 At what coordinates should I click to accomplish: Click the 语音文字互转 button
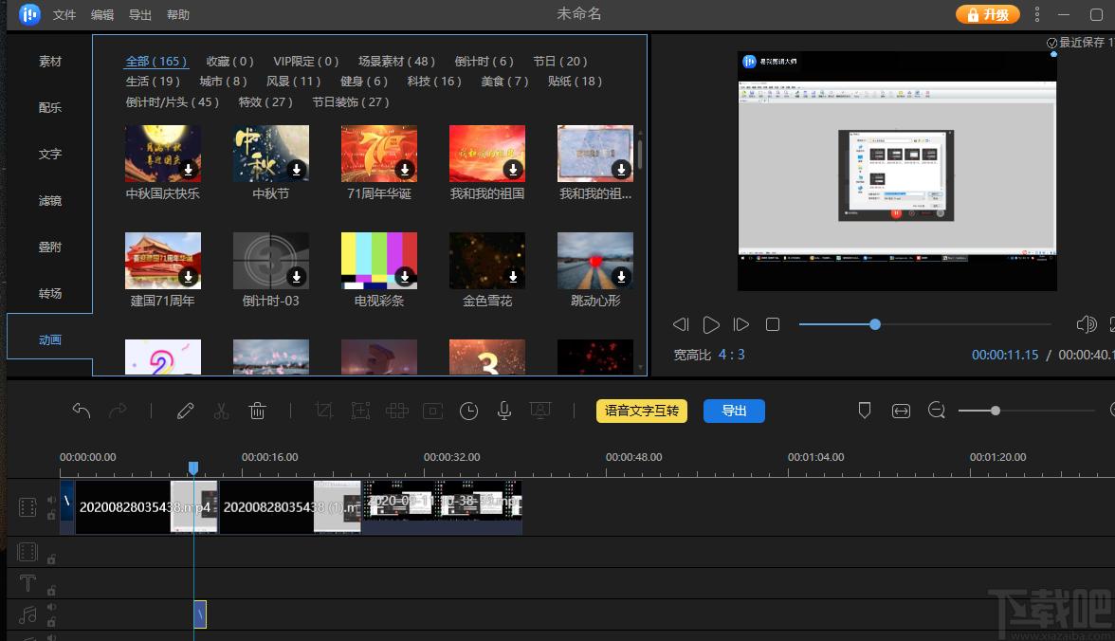coord(641,411)
